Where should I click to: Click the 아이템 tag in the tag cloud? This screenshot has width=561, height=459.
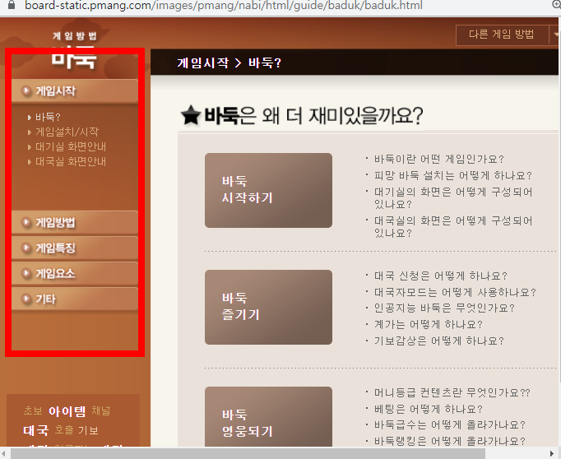(67, 411)
